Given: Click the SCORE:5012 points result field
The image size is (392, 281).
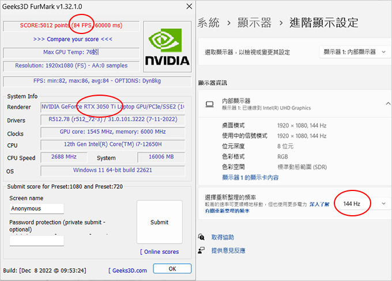Looking at the screenshot, I should [71, 25].
